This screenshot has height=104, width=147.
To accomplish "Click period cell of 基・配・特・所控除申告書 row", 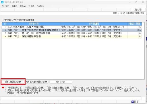I will pyautogui.click(x=94, y=33).
